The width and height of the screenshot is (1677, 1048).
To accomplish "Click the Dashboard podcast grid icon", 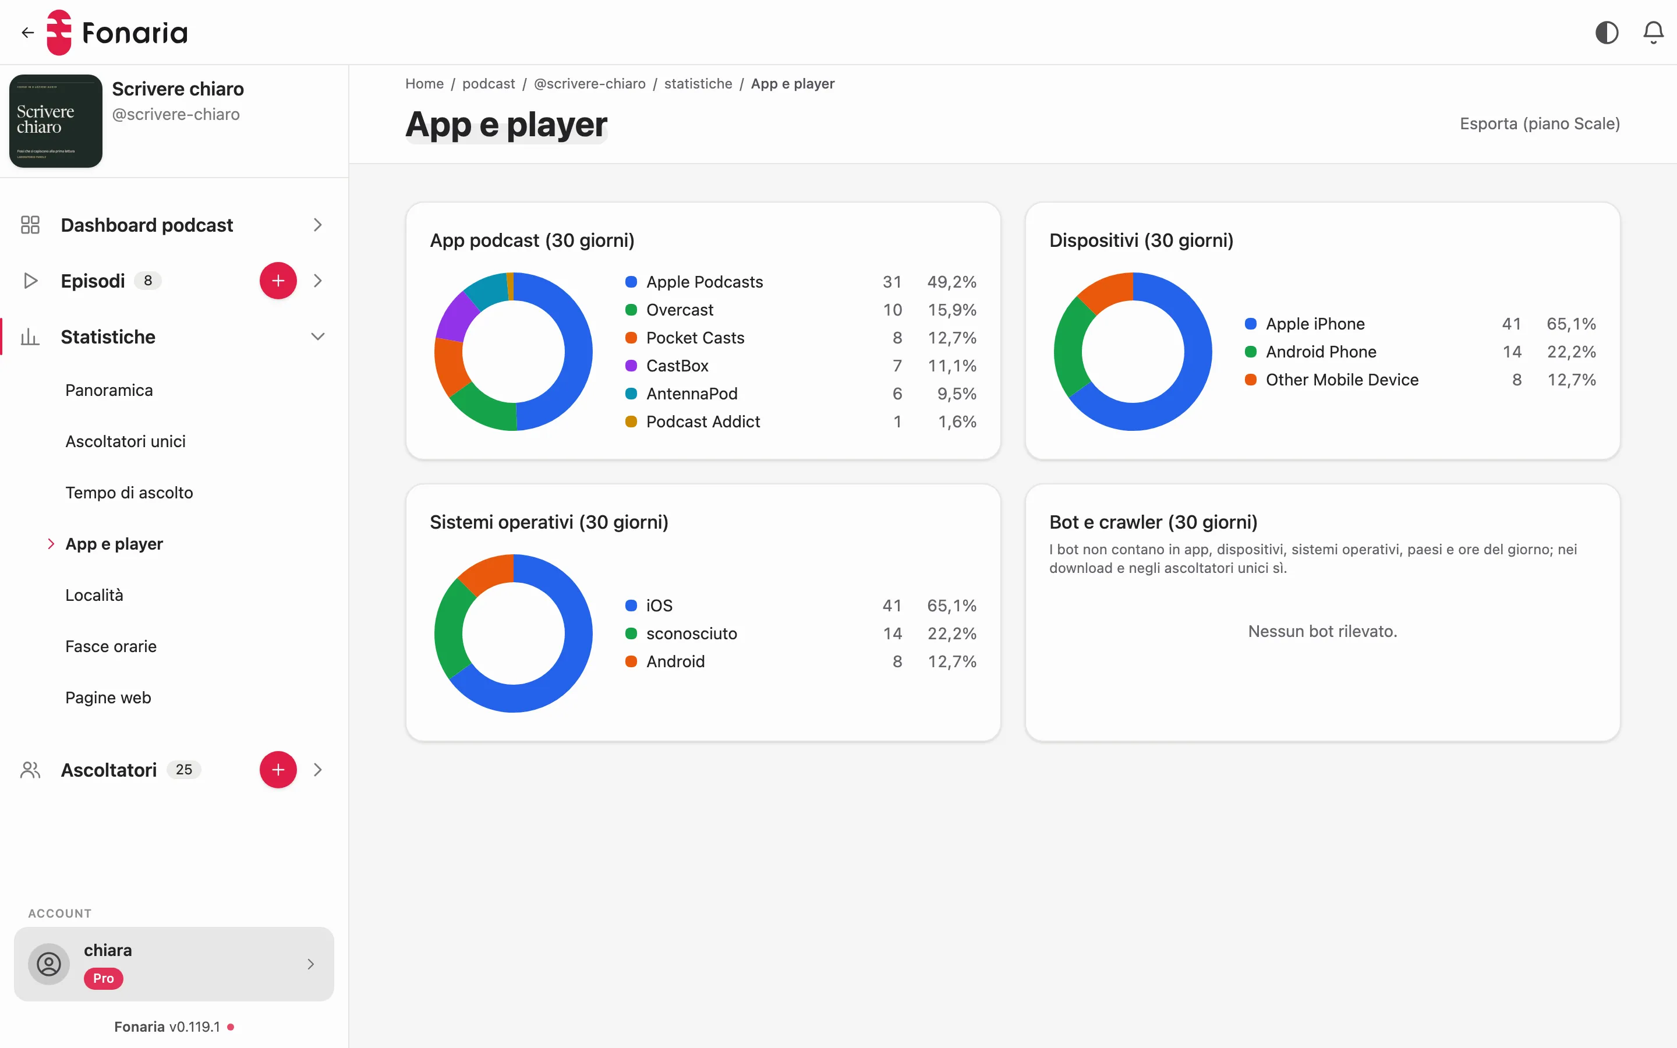I will tap(30, 225).
